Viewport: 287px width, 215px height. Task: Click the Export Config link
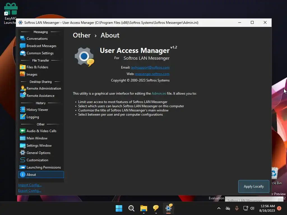coord(30,190)
